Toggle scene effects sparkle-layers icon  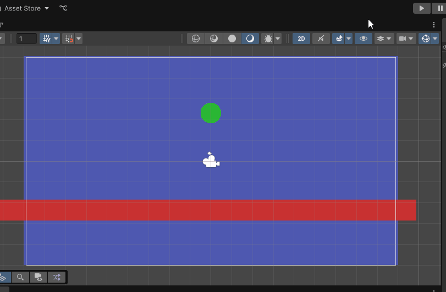pos(339,38)
